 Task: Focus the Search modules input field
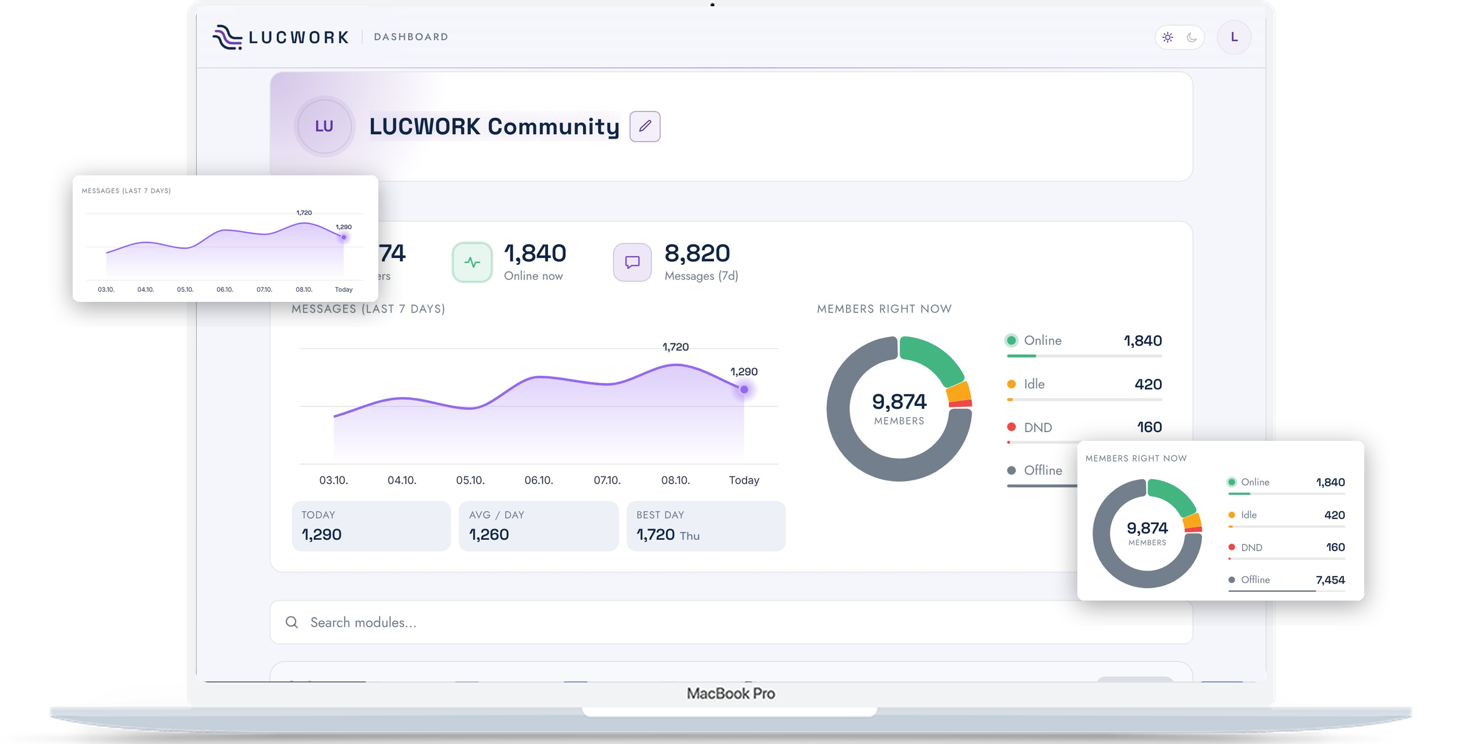tap(731, 622)
